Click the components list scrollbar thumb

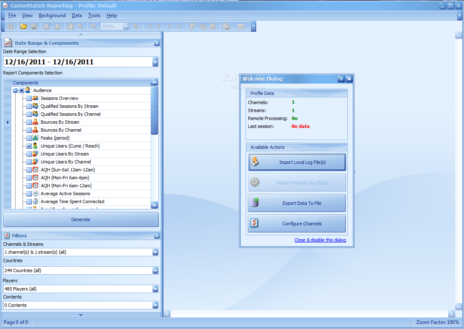point(154,110)
